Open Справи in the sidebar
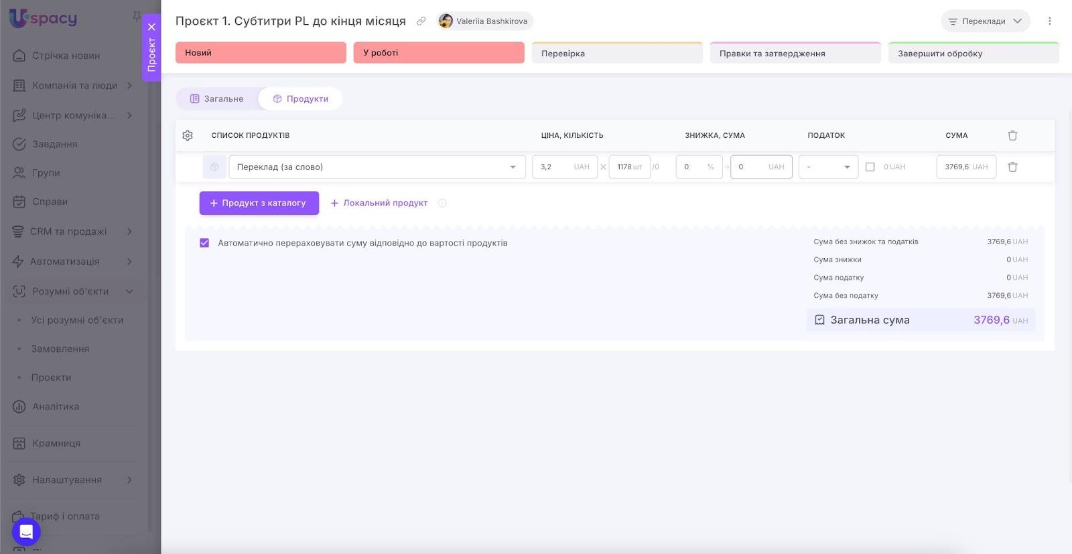 50,201
